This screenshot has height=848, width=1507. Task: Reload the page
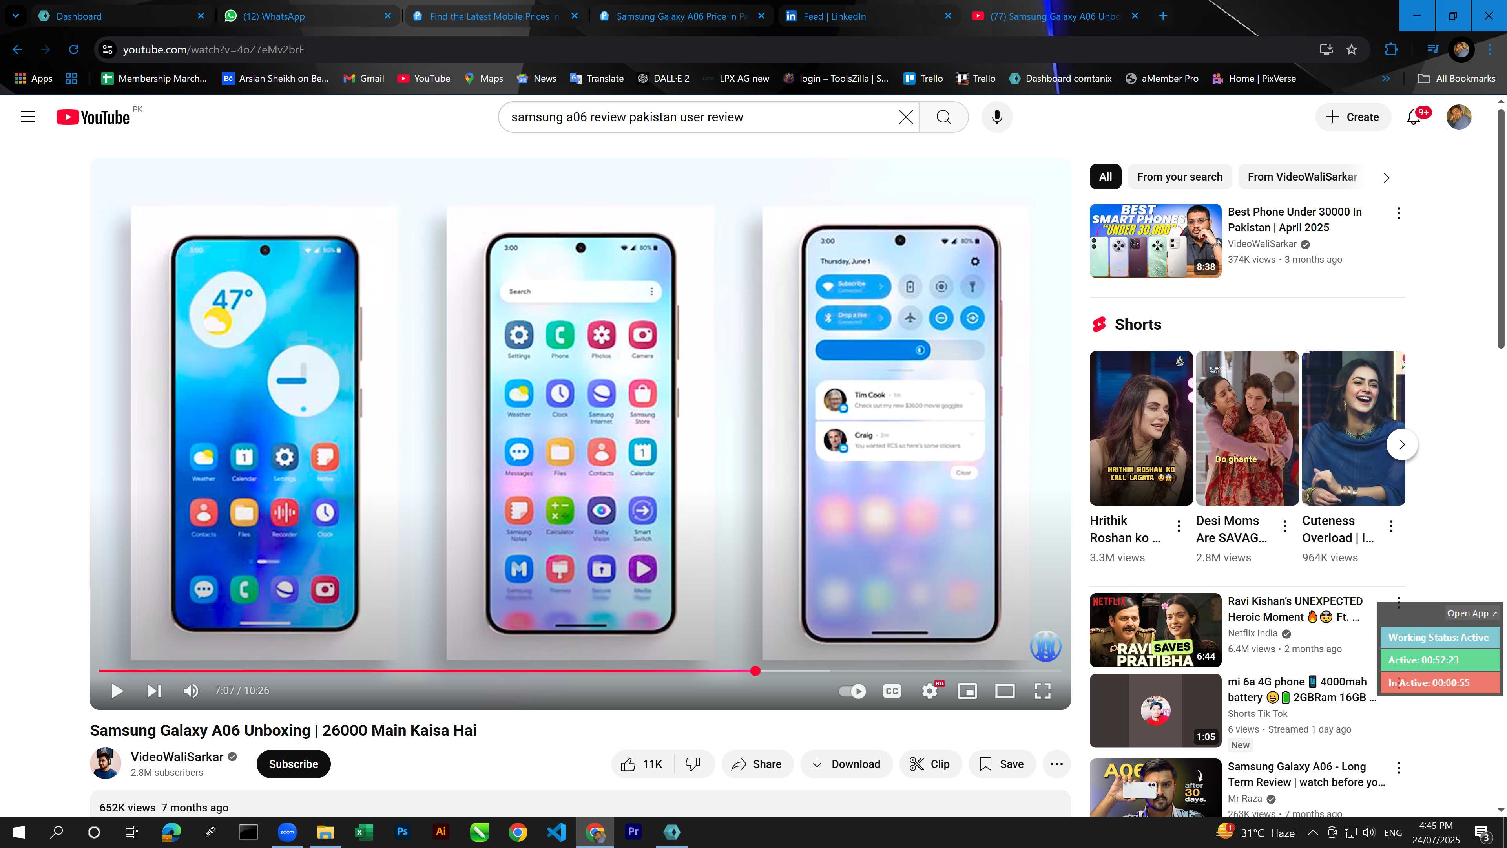(74, 50)
